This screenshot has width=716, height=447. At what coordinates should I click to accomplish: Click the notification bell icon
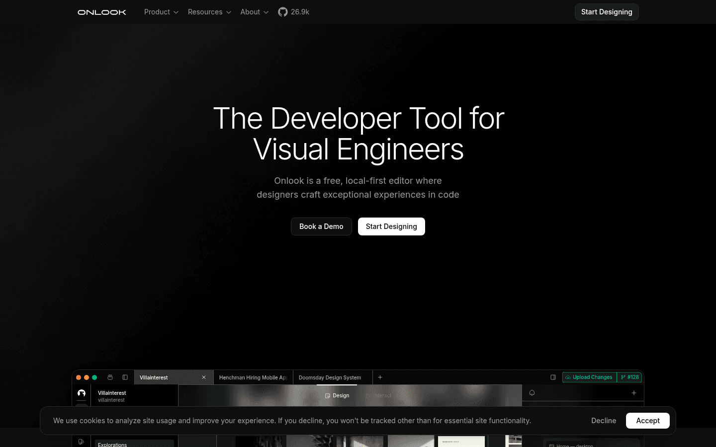532,393
